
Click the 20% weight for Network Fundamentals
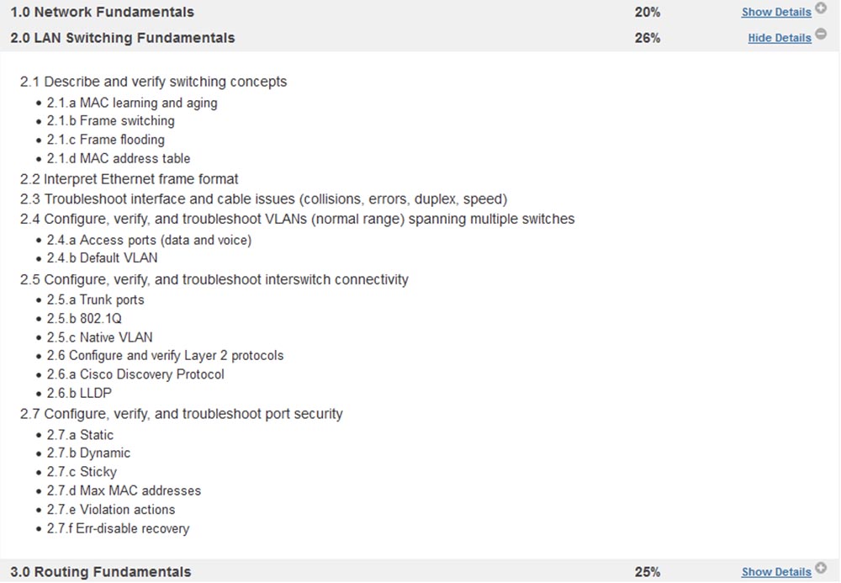648,12
